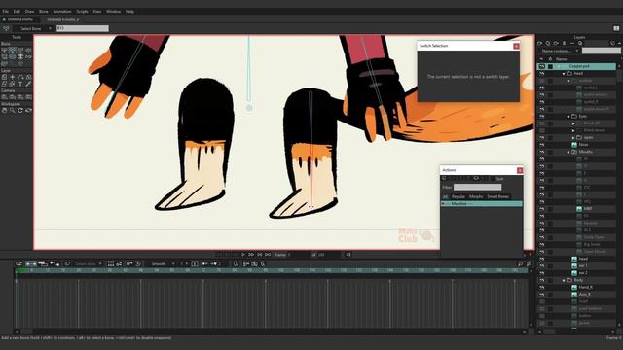Open the Scripts menu
Image resolution: width=623 pixels, height=350 pixels.
pyautogui.click(x=82, y=12)
